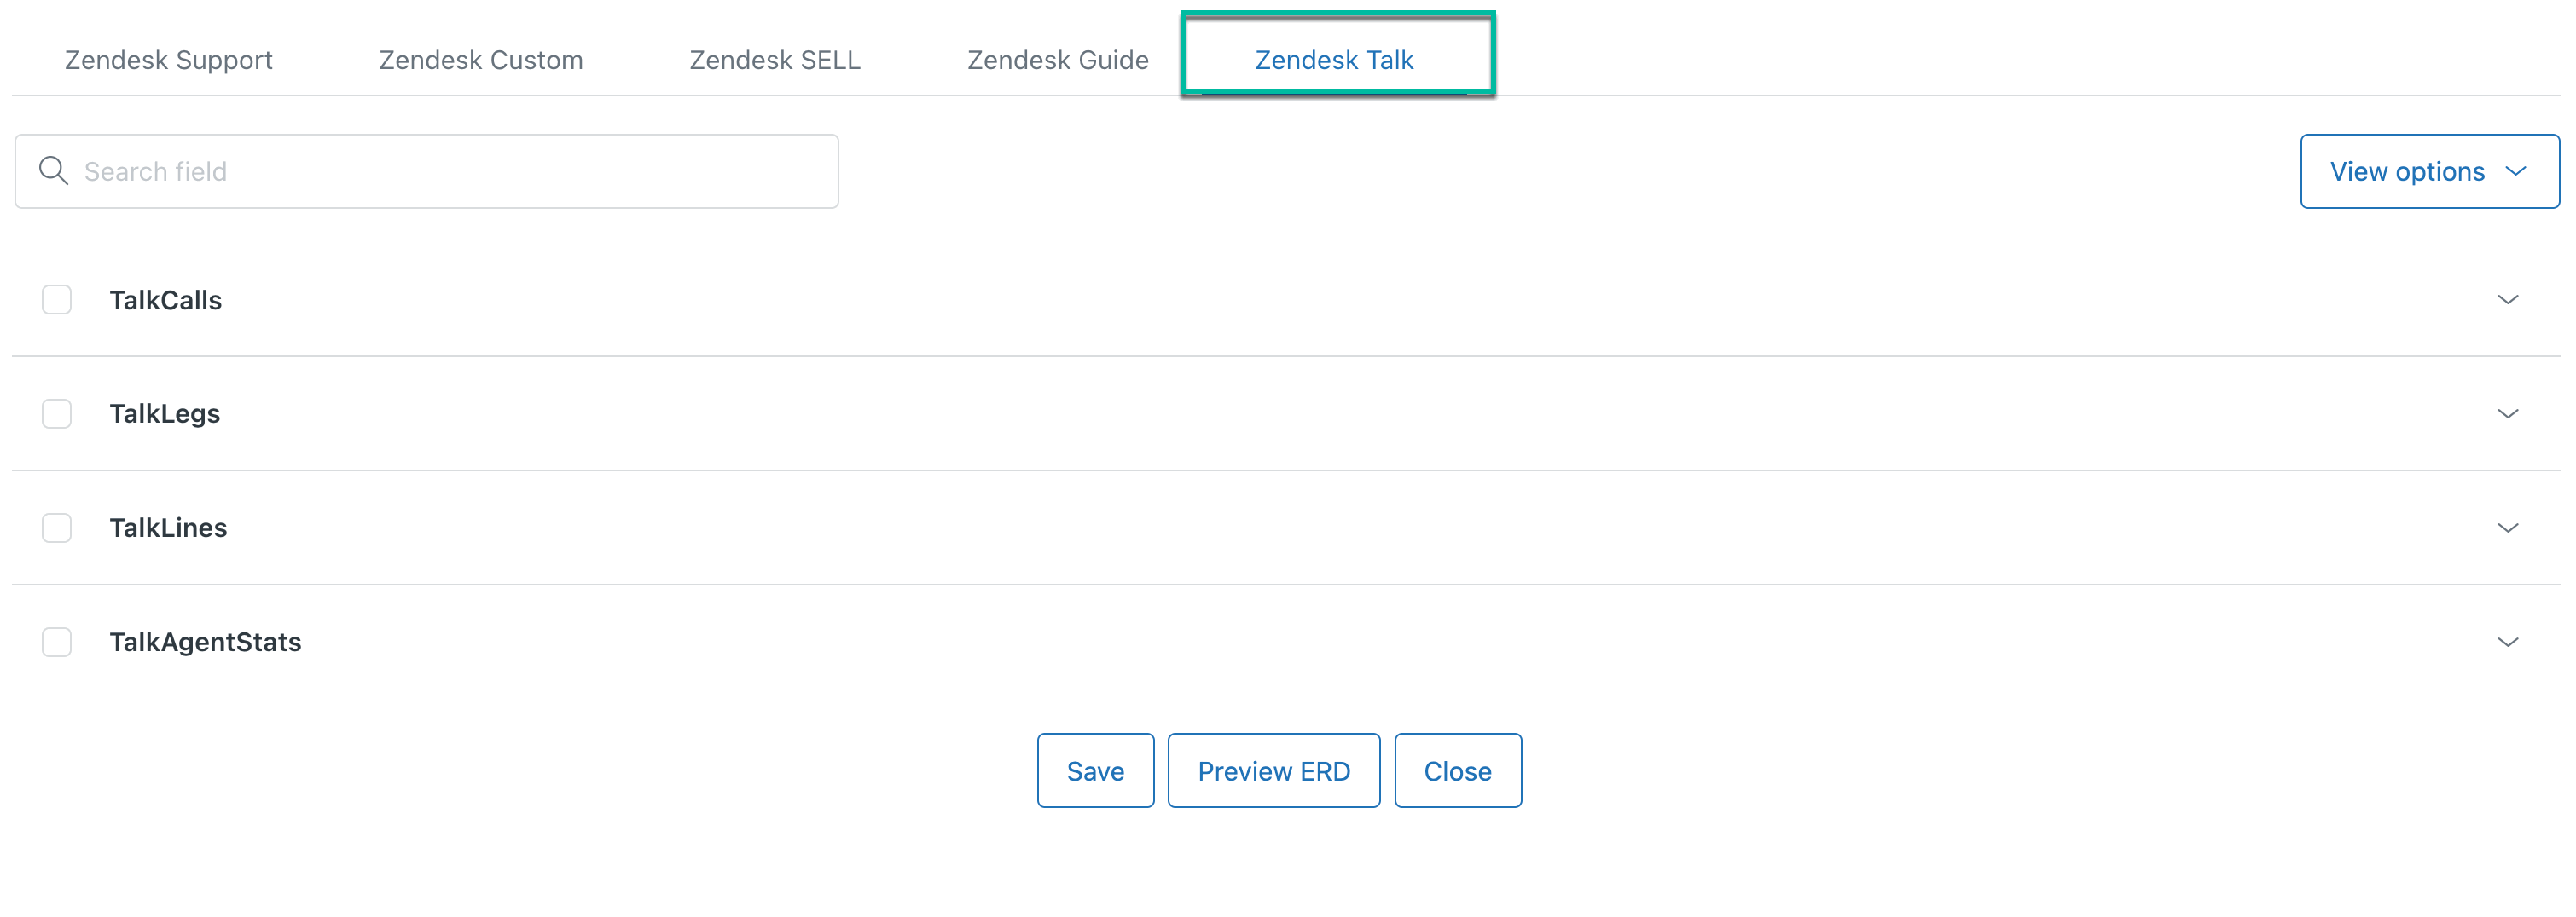
Task: Click the TalkCalls table name
Action: (x=166, y=300)
